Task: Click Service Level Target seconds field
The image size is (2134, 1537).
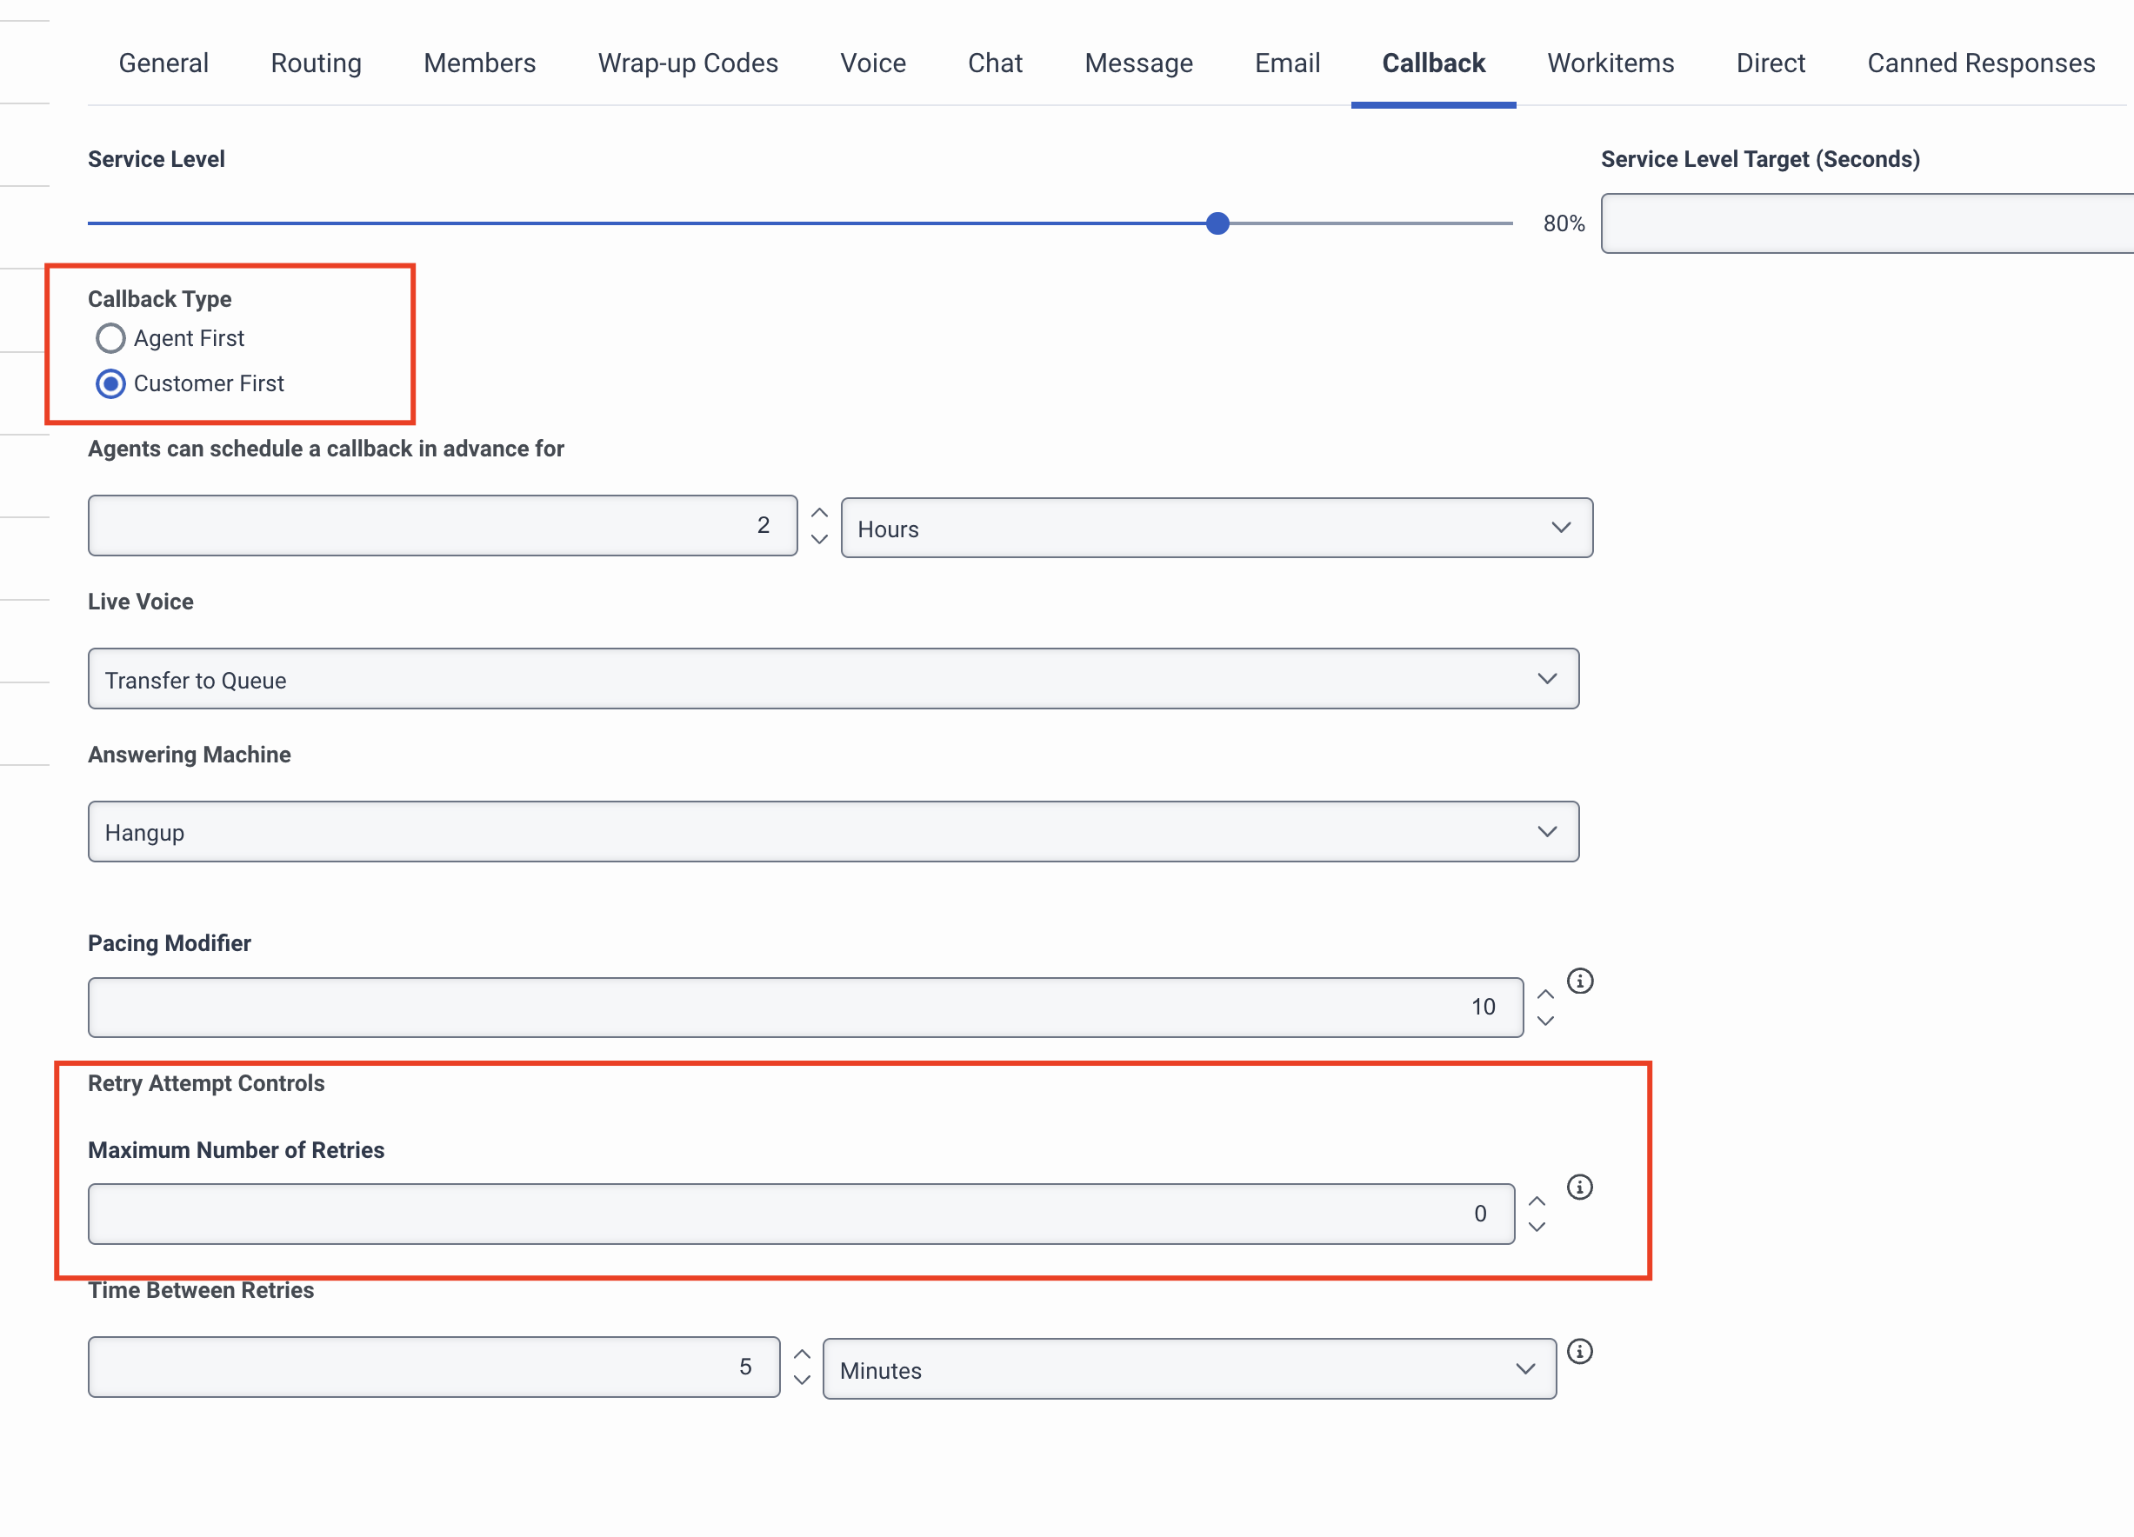Action: pos(1867,224)
